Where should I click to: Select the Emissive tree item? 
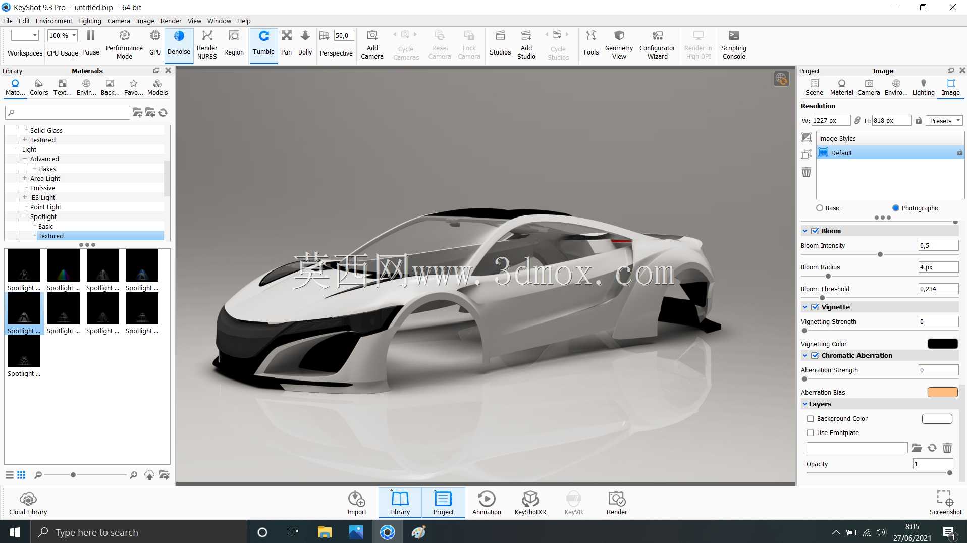[42, 188]
